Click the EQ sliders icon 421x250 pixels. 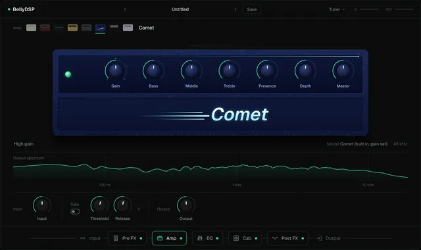200,238
